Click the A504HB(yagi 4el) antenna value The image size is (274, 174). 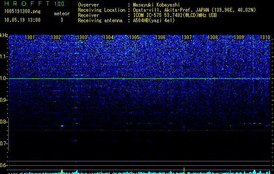click(154, 20)
